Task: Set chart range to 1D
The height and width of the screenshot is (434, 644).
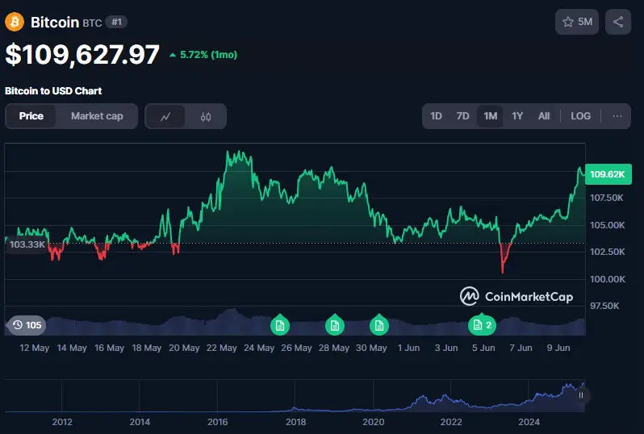Action: tap(436, 116)
